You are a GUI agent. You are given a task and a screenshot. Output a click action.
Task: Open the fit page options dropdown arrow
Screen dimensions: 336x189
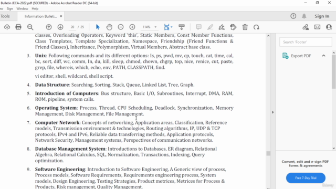[x=172, y=27]
